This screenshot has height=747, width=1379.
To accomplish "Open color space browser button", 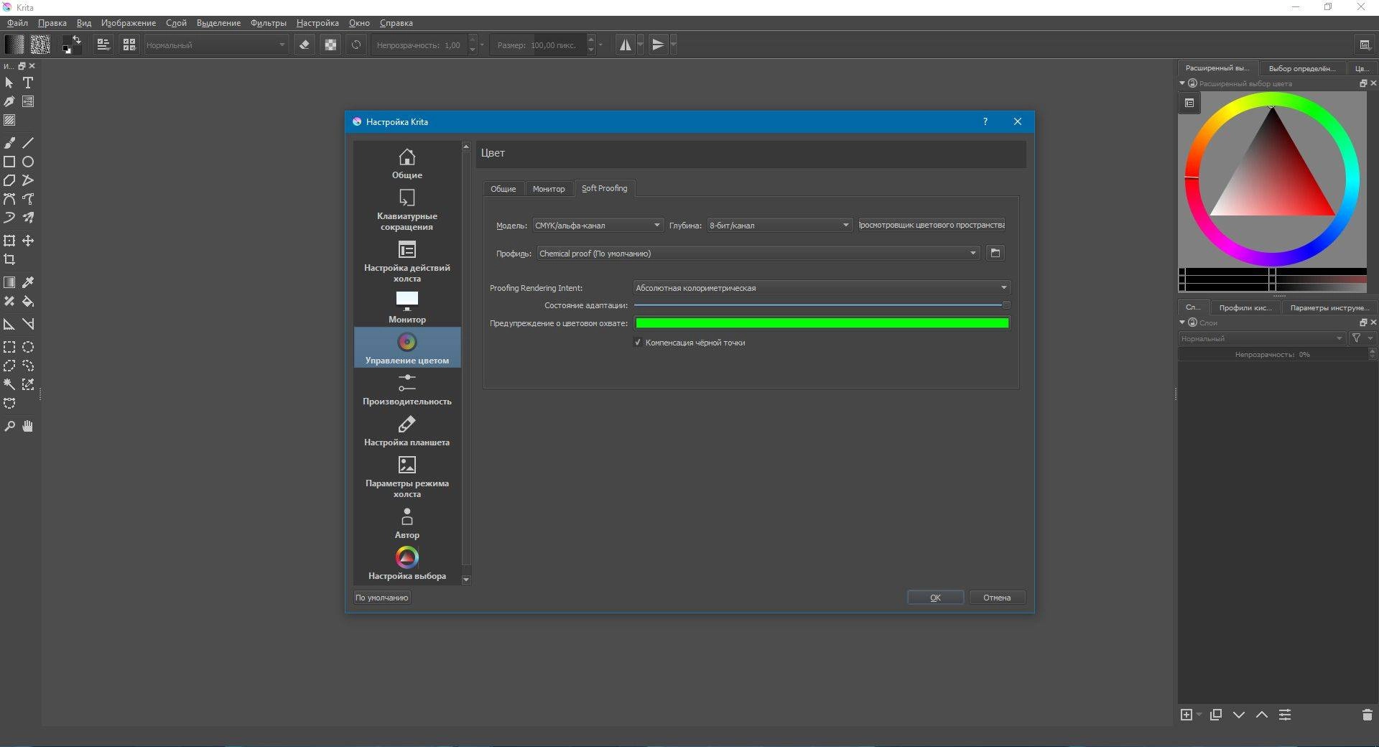I will click(932, 225).
